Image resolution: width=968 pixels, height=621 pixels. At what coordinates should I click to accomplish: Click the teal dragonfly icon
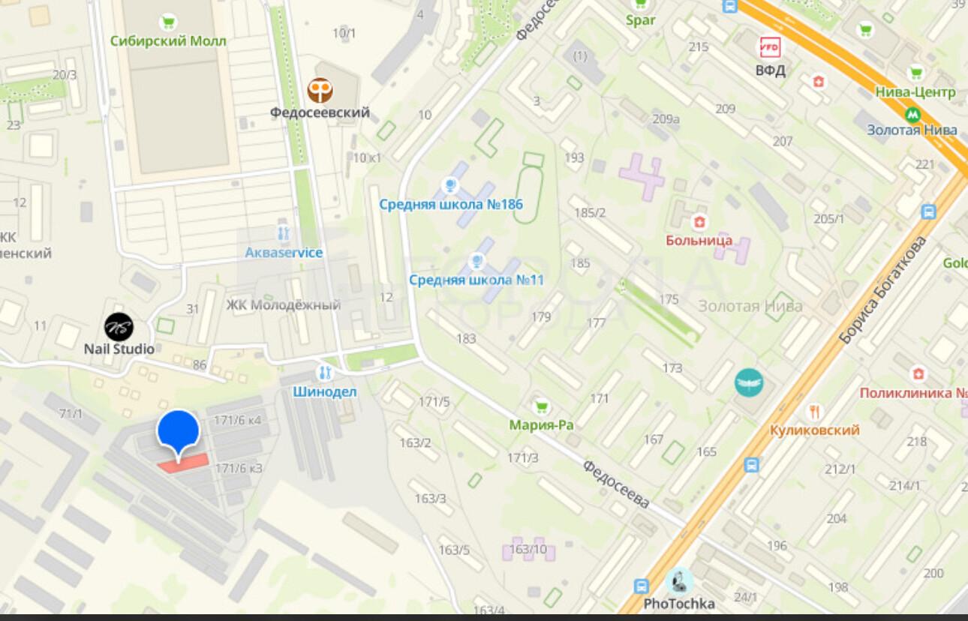749,383
